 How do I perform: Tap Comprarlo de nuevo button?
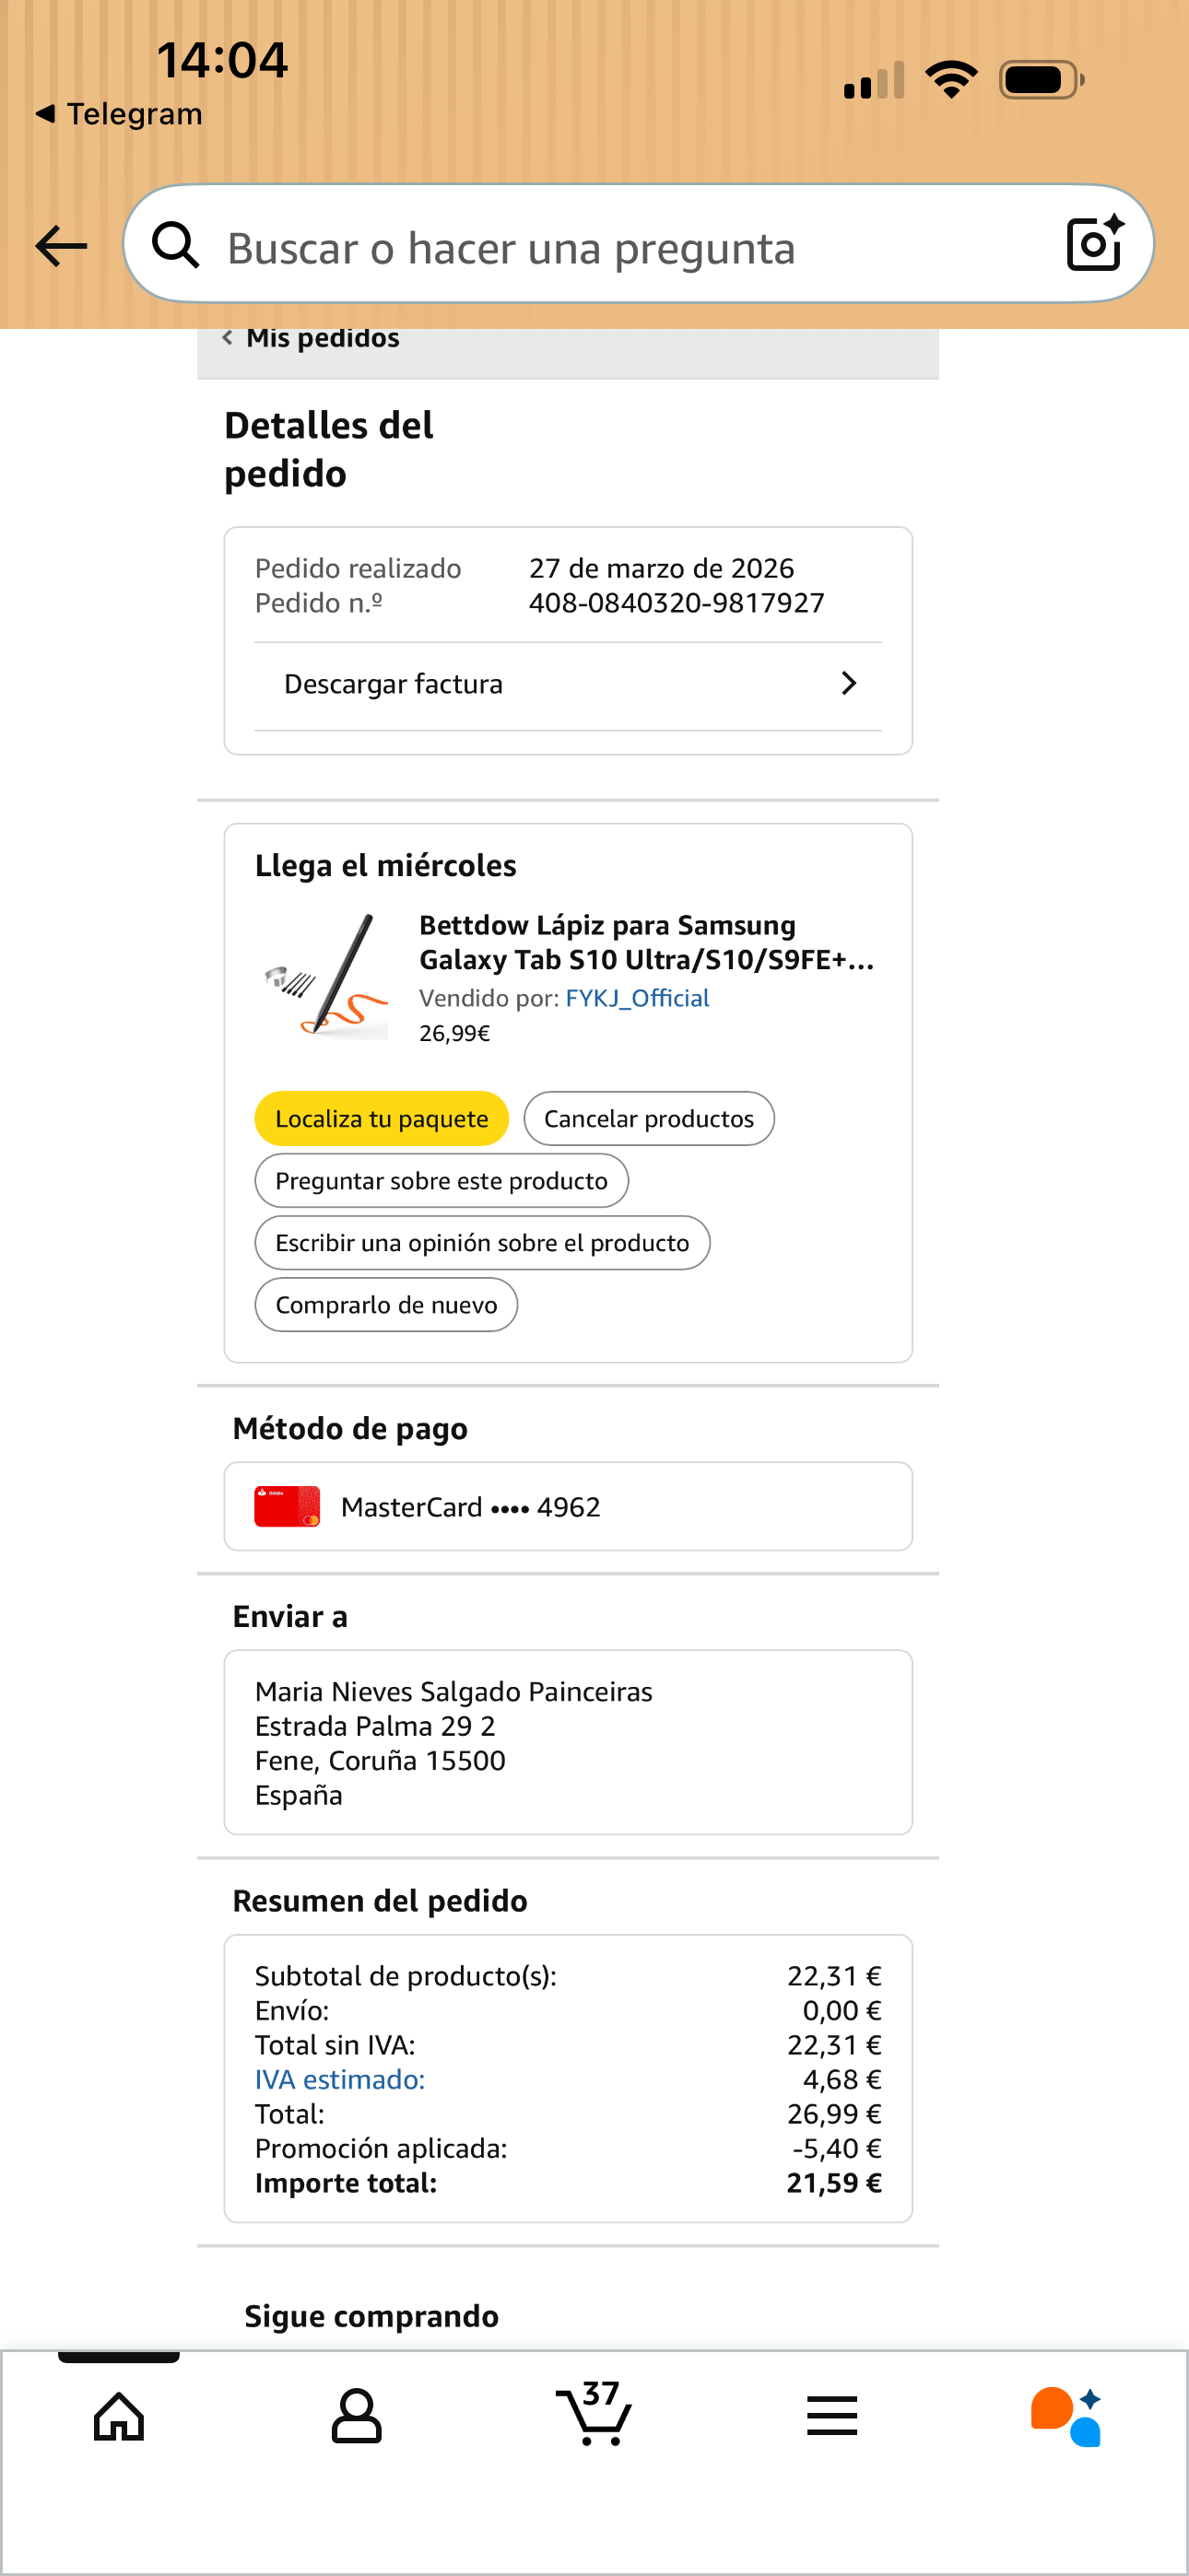(x=386, y=1305)
